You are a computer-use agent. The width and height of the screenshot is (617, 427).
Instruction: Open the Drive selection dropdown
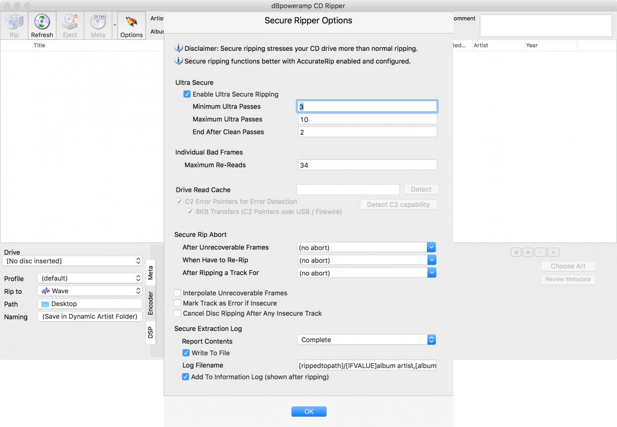pos(72,261)
